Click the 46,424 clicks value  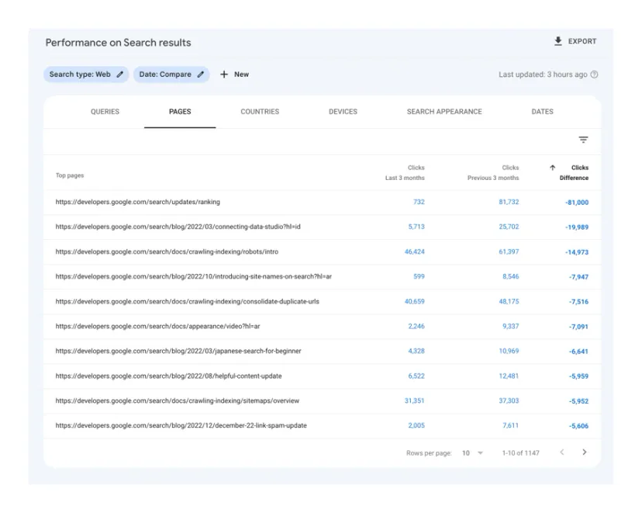click(x=414, y=252)
